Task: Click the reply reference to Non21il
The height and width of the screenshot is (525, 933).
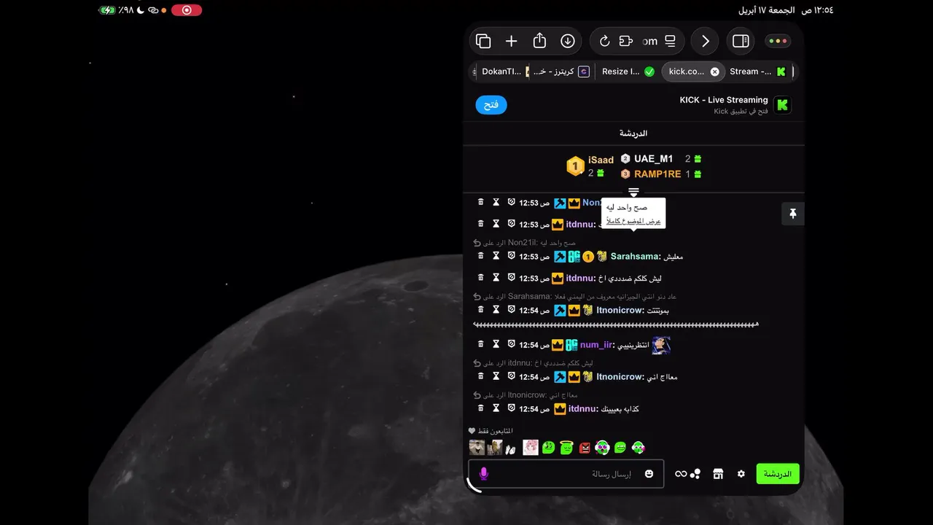Action: [524, 243]
